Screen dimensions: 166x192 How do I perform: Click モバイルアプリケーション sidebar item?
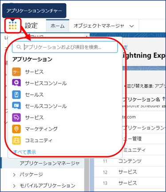tap(47, 186)
